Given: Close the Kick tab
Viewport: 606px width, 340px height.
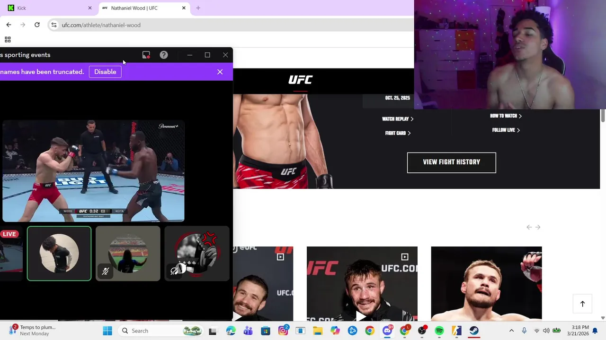Looking at the screenshot, I should [x=90, y=8].
